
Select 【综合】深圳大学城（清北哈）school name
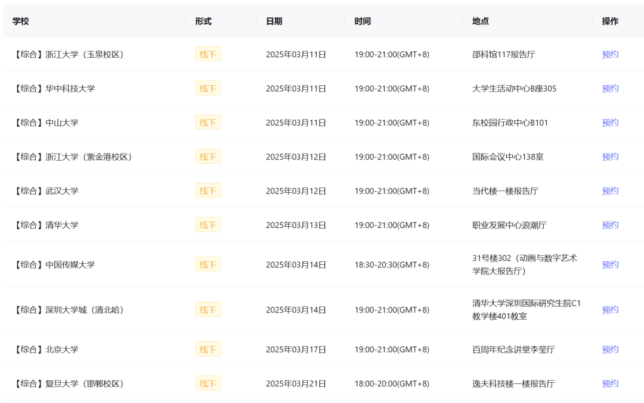[69, 310]
